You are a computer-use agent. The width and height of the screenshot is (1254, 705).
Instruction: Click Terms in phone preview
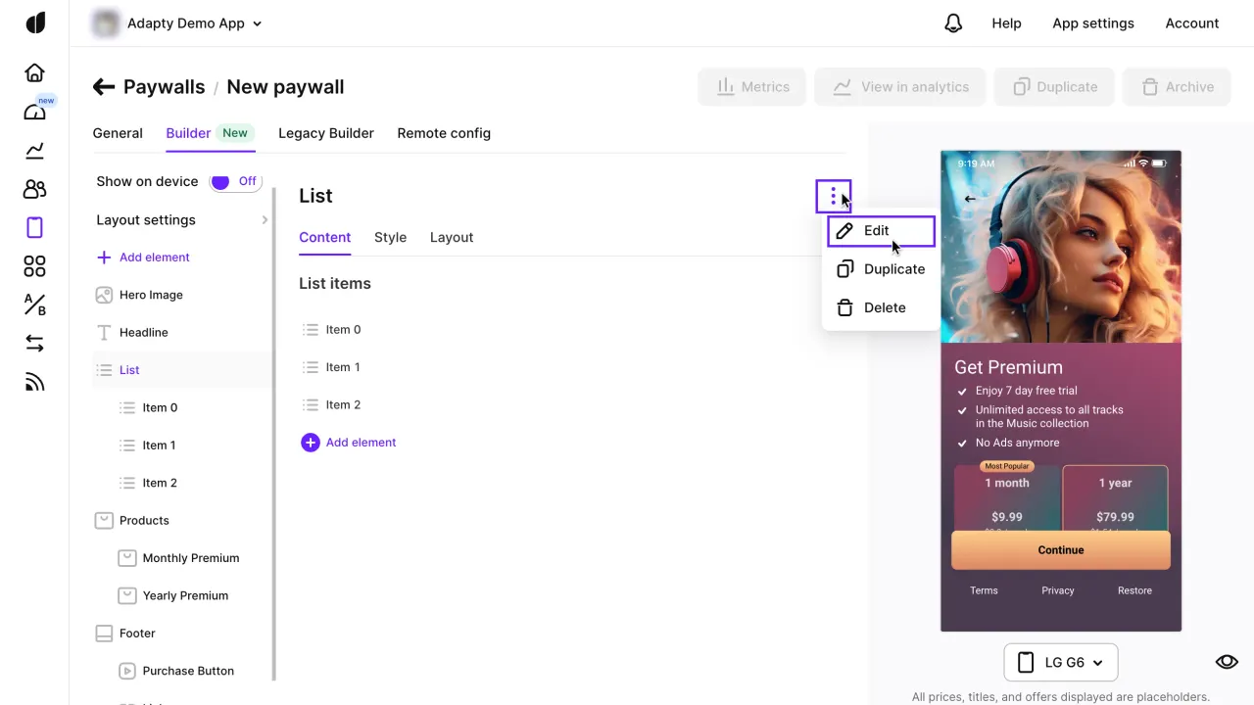[984, 590]
